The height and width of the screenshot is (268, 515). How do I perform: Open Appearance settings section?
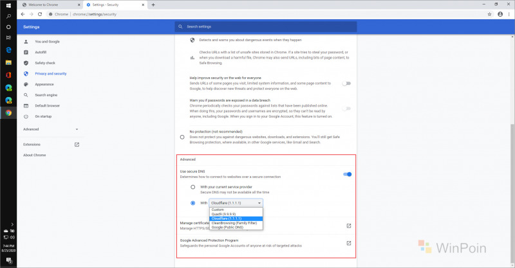point(44,84)
